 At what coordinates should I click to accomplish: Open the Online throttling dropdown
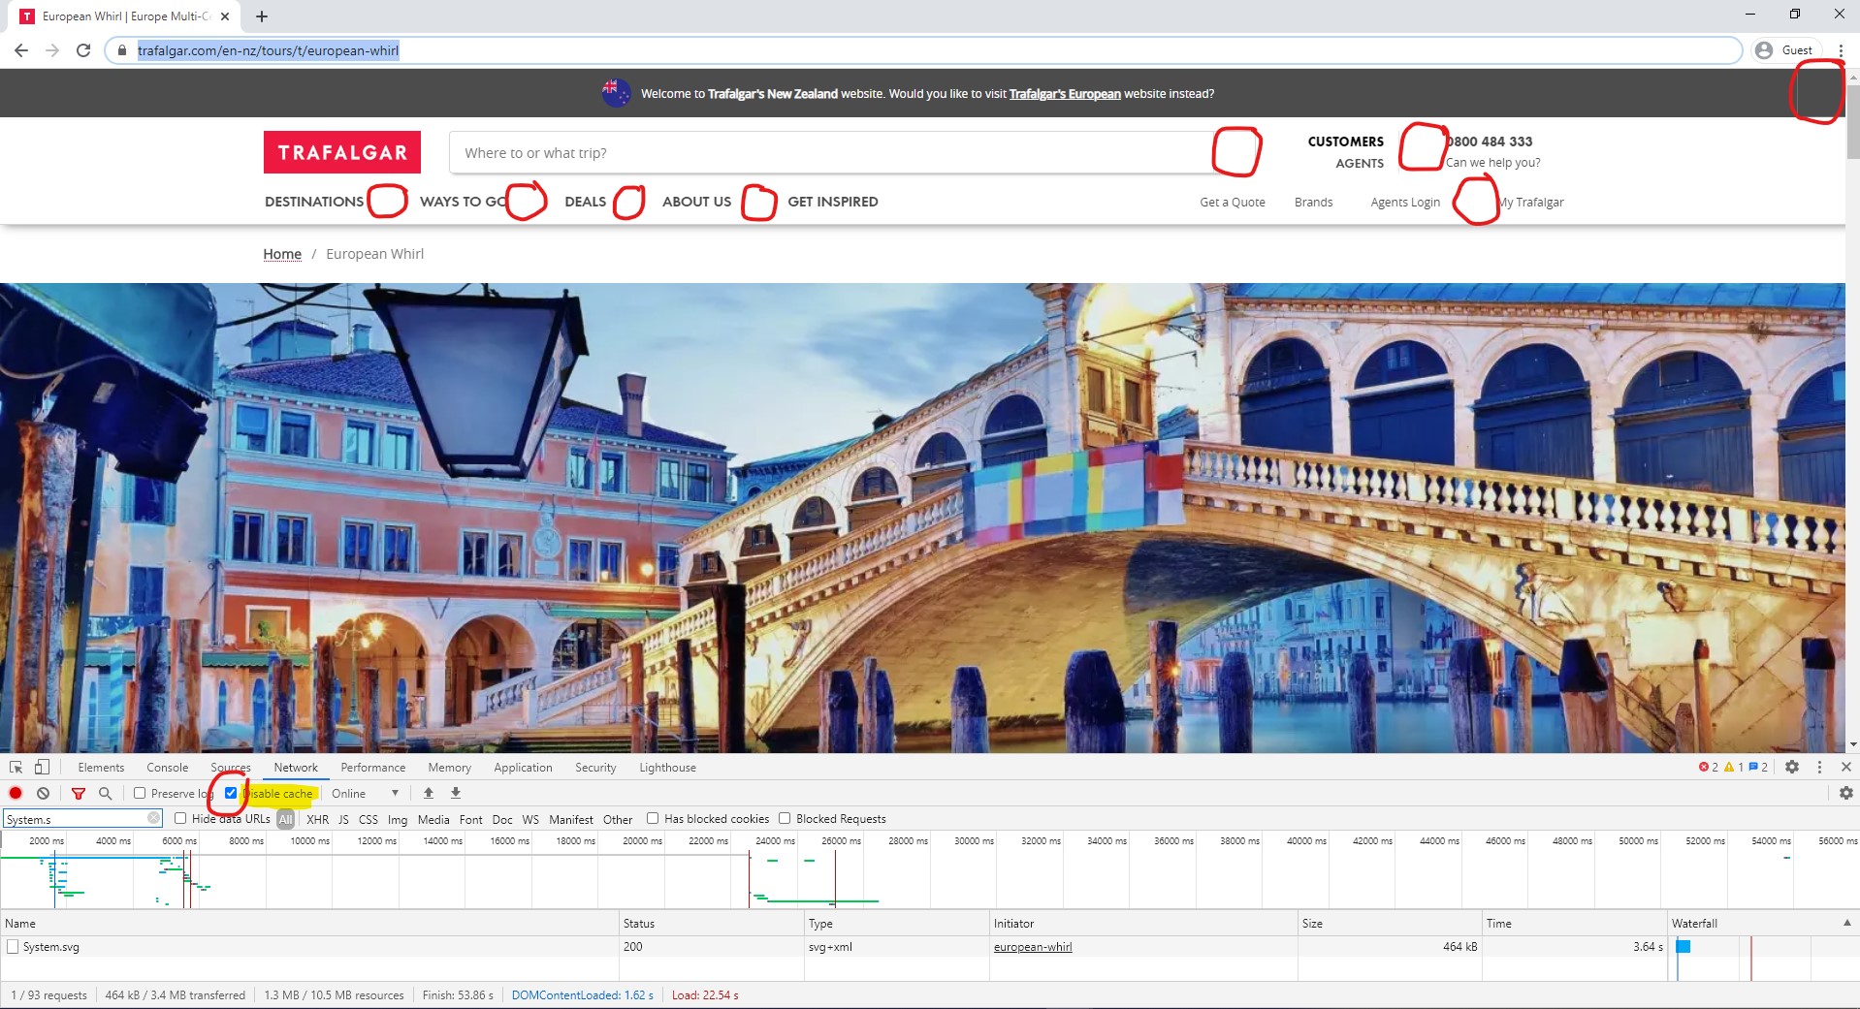365,793
